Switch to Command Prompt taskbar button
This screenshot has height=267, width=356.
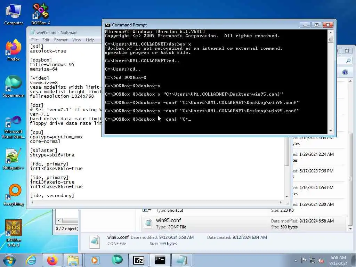(x=160, y=260)
